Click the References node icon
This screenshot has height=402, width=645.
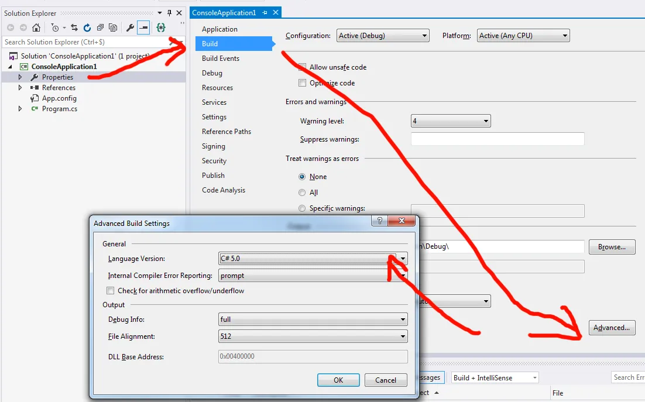35,88
